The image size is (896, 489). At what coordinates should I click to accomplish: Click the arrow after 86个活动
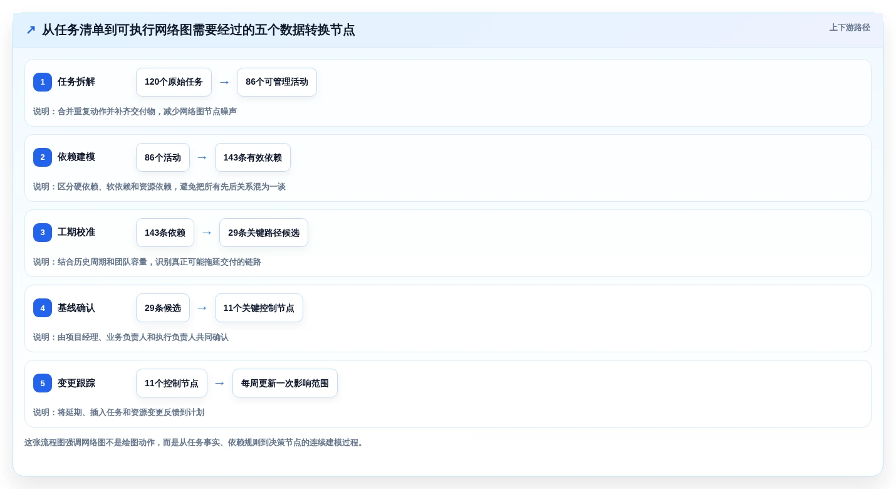[x=202, y=157]
